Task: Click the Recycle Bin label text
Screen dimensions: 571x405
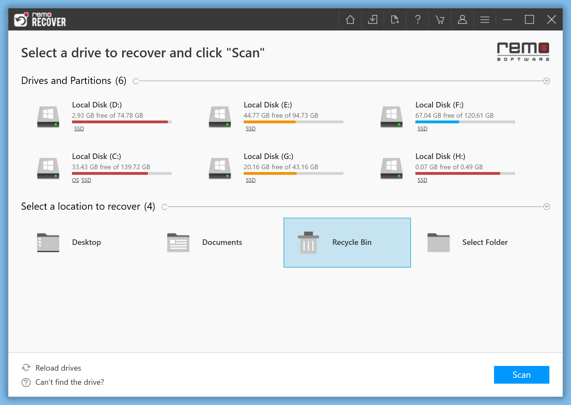Action: (352, 242)
